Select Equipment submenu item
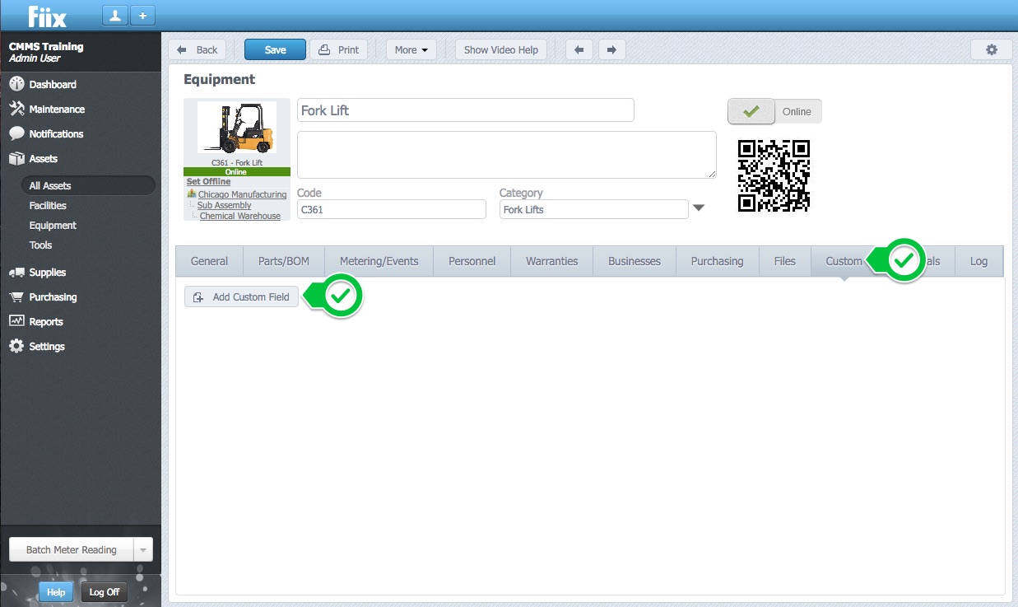Viewport: 1018px width, 607px height. click(53, 225)
